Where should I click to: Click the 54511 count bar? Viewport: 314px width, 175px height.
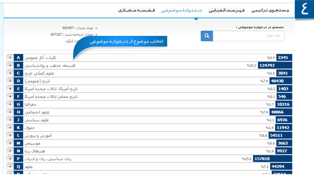(280, 136)
